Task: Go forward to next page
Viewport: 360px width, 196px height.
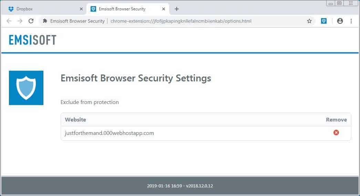Action: tap(20, 21)
